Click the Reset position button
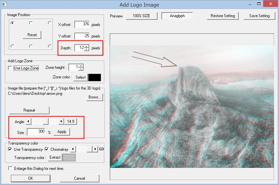 32,35
